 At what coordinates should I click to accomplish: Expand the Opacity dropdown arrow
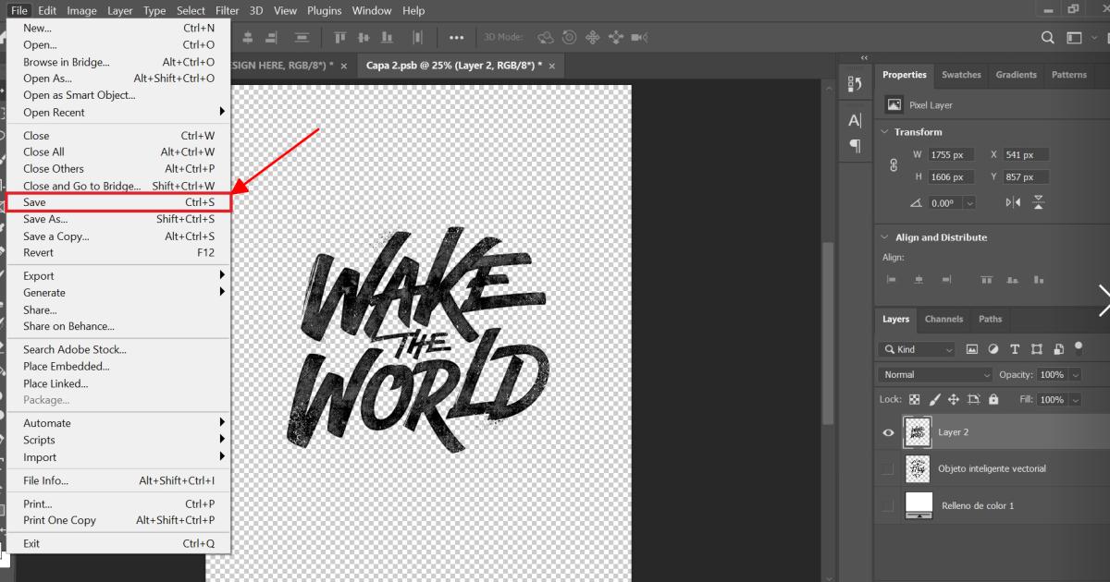pyautogui.click(x=1075, y=375)
